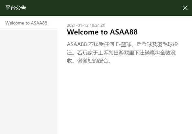
Task: Click ASAA88 in the bold heading
Action: (124, 32)
